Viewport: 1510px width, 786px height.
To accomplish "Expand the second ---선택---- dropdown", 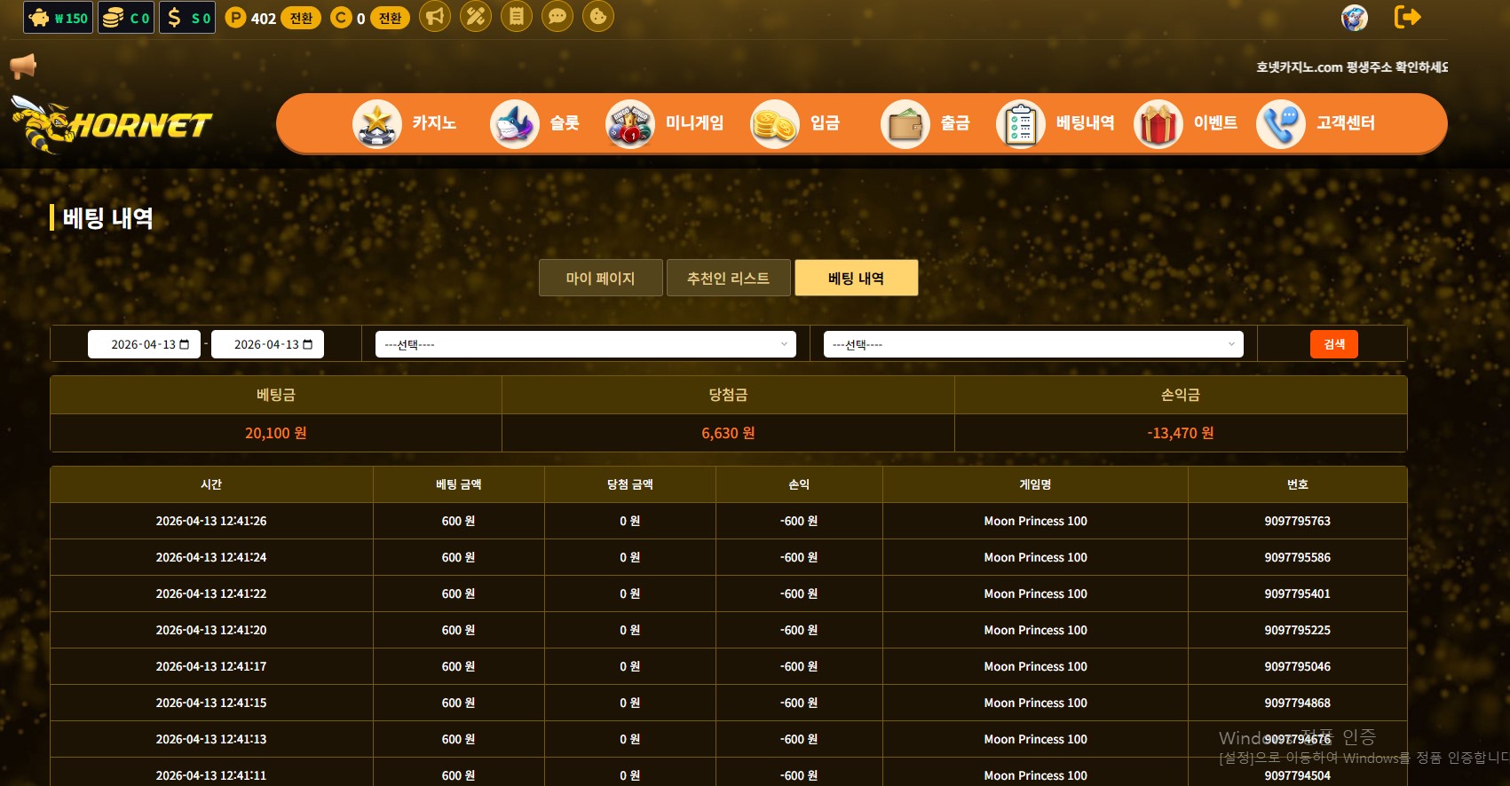I will (x=1033, y=344).
